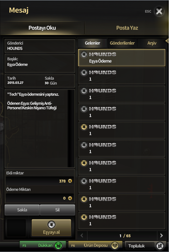Go to the previous mail page arrow

82,236
